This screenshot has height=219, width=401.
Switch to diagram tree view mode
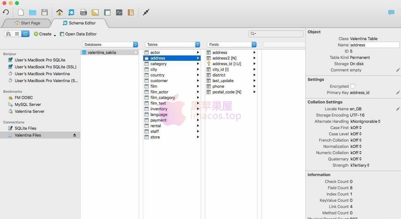tap(8, 34)
